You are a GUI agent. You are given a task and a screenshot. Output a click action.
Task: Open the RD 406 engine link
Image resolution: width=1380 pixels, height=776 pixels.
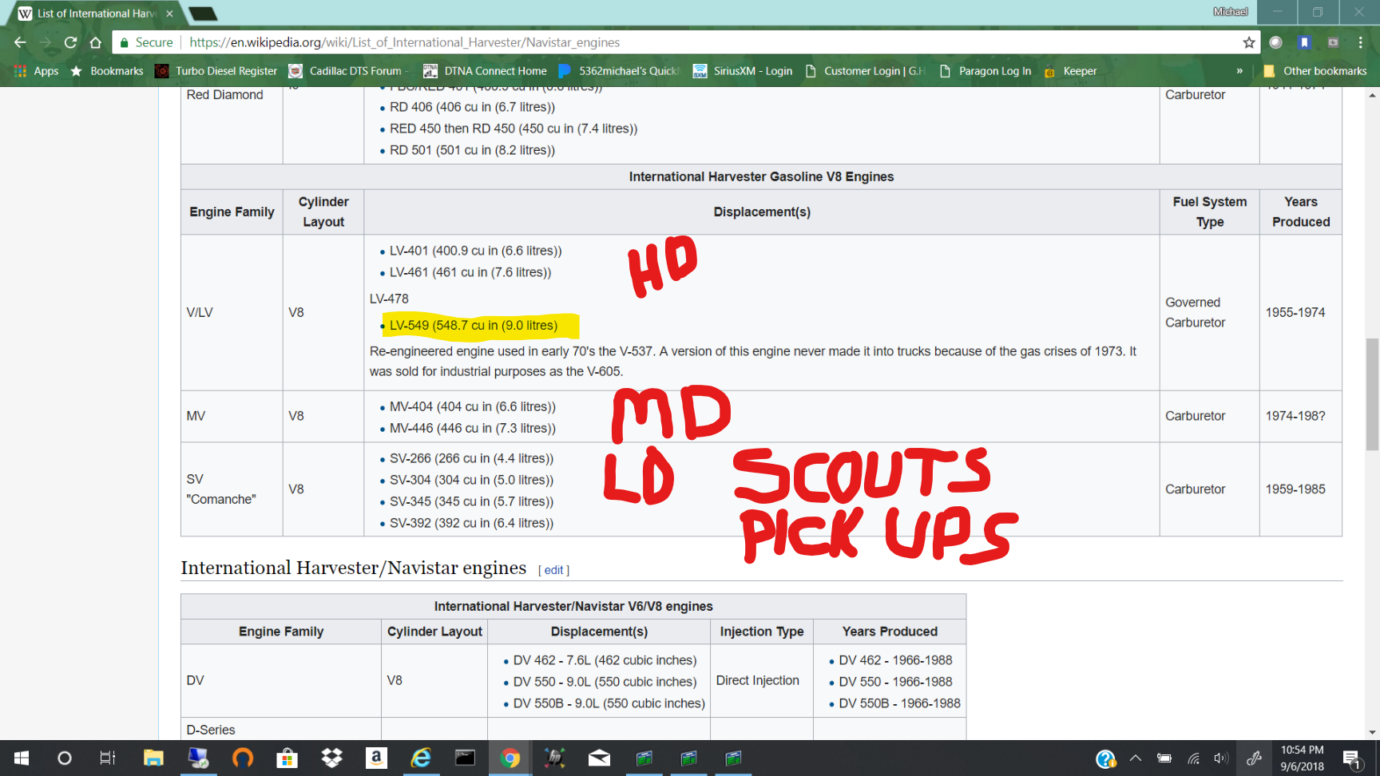(x=472, y=107)
